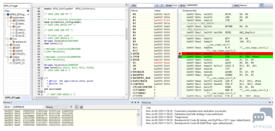Go to next find result in Registers

(162, 5)
